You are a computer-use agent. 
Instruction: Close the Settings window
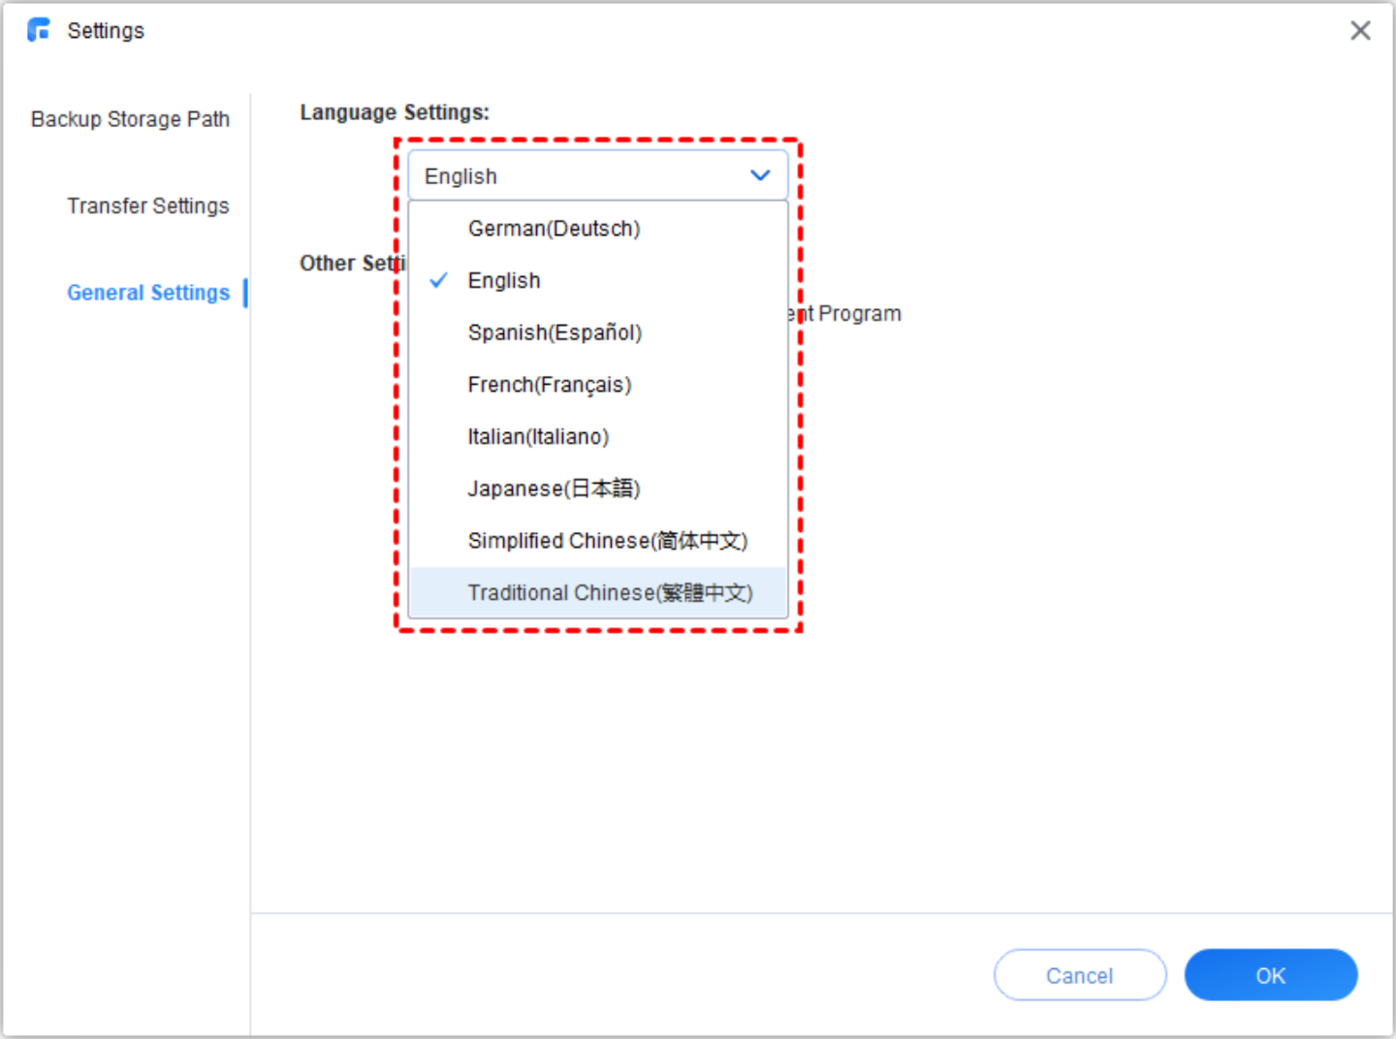[x=1360, y=31]
